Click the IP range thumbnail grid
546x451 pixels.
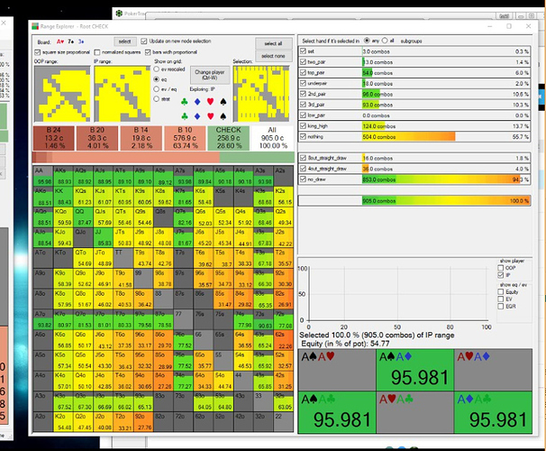[x=123, y=94]
